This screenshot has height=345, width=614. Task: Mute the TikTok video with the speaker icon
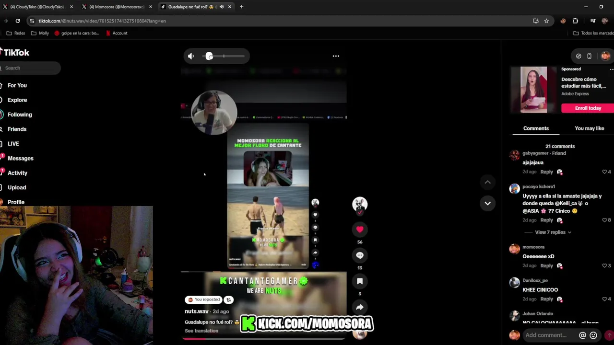pos(191,56)
